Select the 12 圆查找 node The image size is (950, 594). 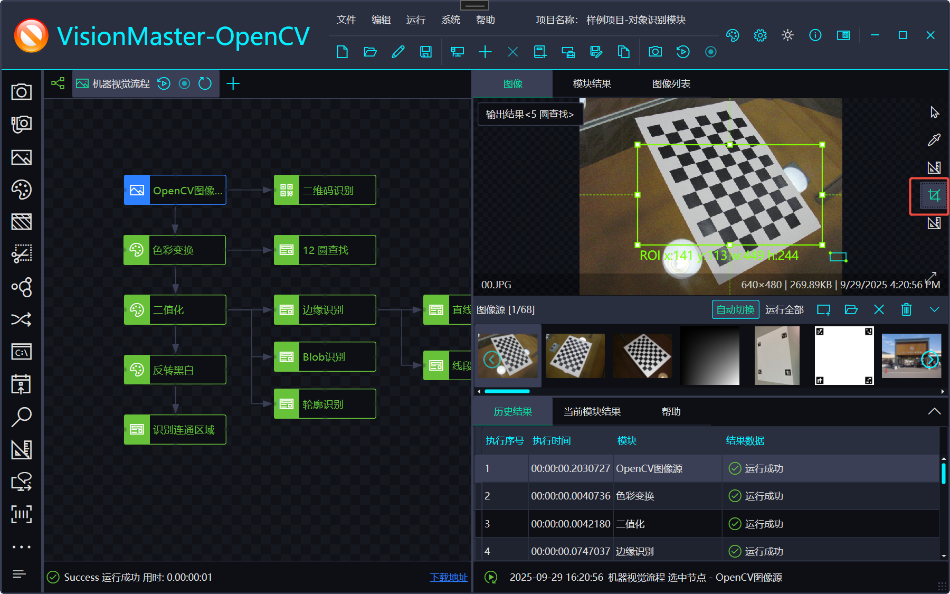(325, 250)
